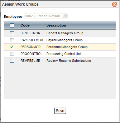Check the PAYROLLMGR work group checkbox
120x123 pixels.
click(12, 40)
